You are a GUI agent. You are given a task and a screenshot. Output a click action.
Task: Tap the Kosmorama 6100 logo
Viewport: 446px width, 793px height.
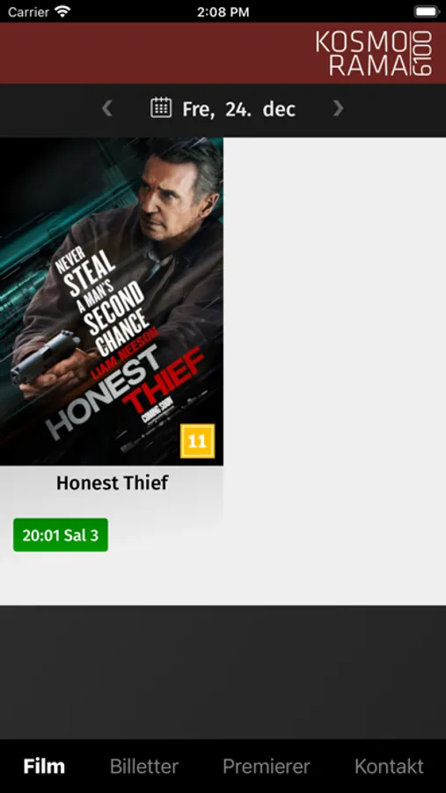[374, 54]
